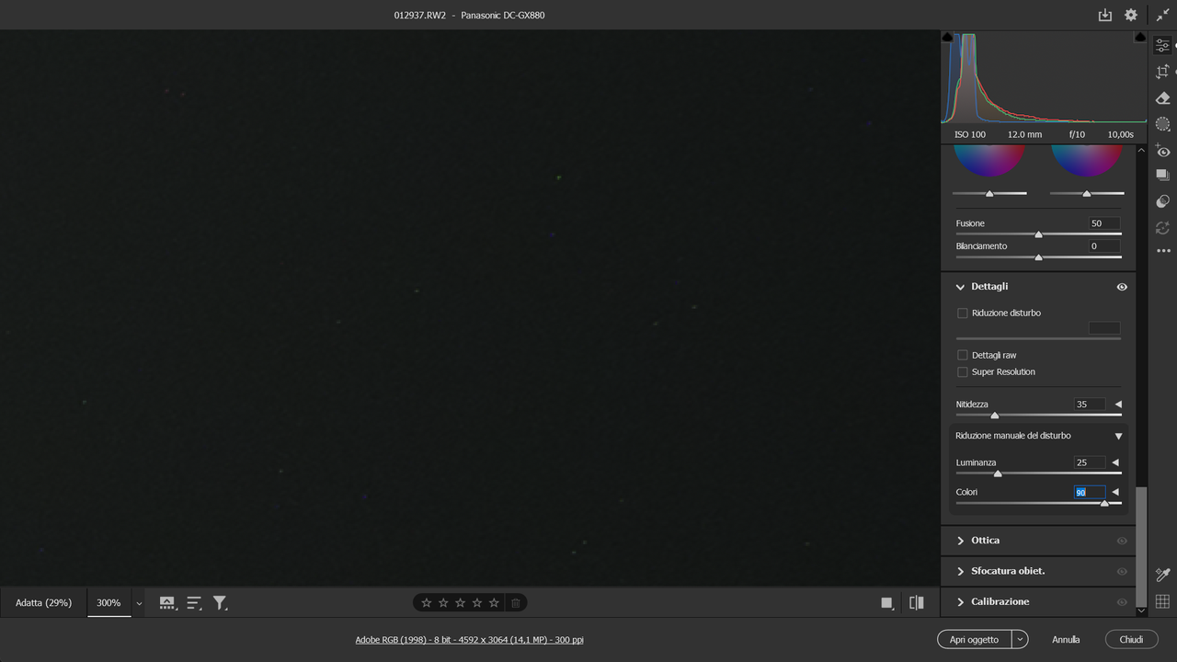This screenshot has width=1177, height=662.
Task: Click the Annulla button
Action: tap(1066, 639)
